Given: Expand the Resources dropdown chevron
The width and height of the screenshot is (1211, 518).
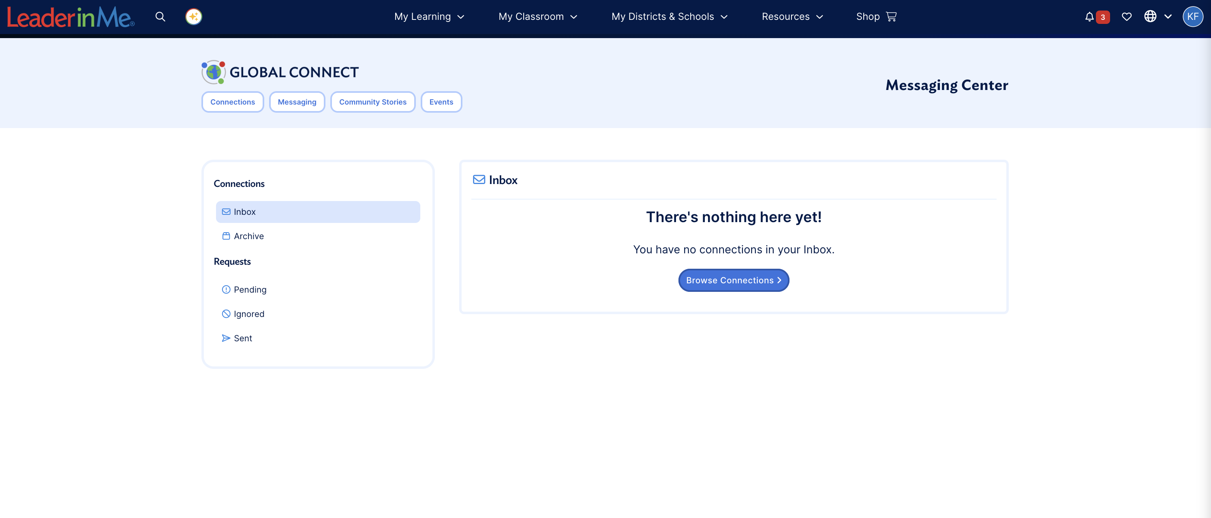Looking at the screenshot, I should (x=819, y=17).
